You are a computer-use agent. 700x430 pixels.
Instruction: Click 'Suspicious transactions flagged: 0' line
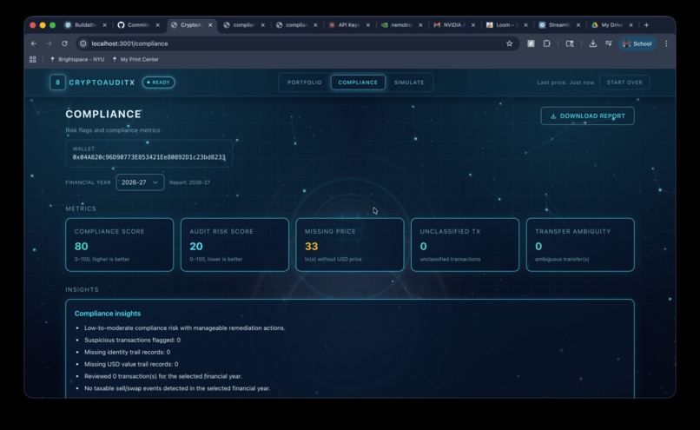pos(132,340)
